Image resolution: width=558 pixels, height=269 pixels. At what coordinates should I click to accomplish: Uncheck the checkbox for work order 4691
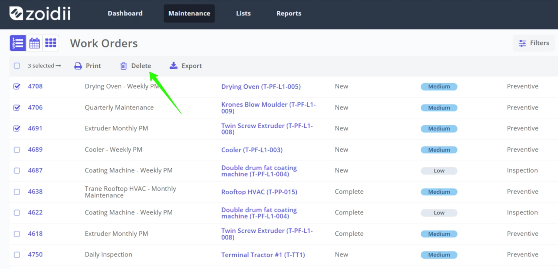[17, 128]
